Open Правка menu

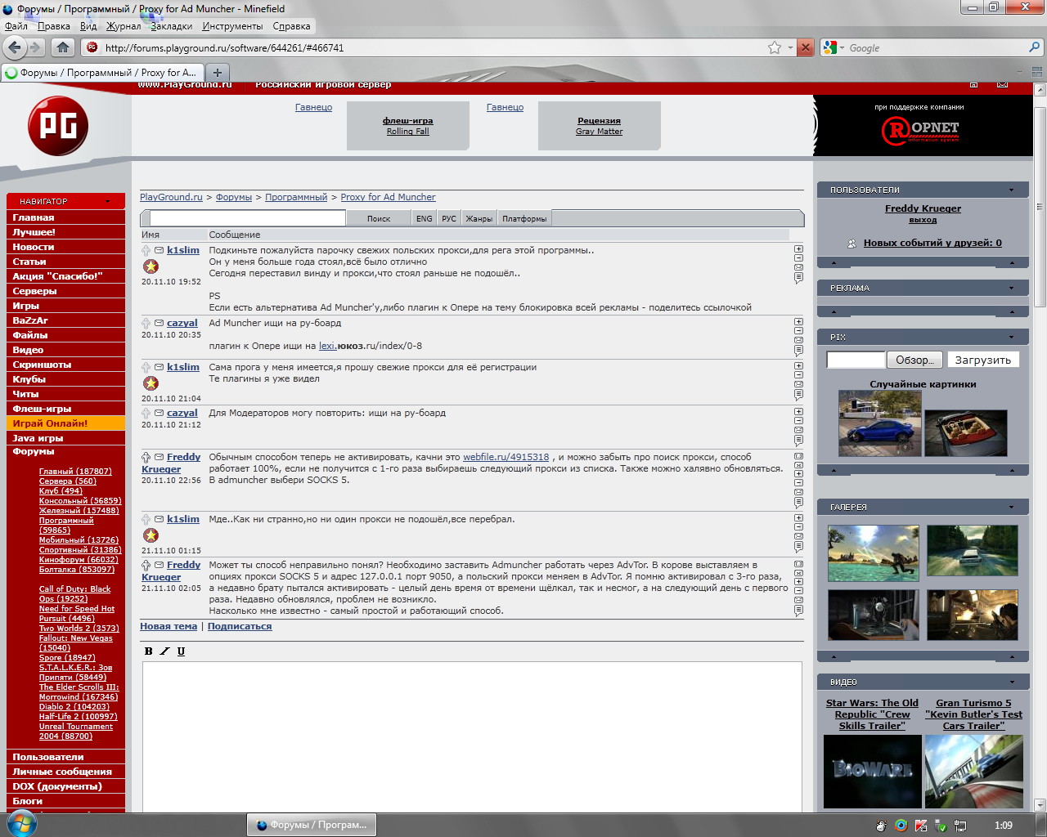coord(54,26)
